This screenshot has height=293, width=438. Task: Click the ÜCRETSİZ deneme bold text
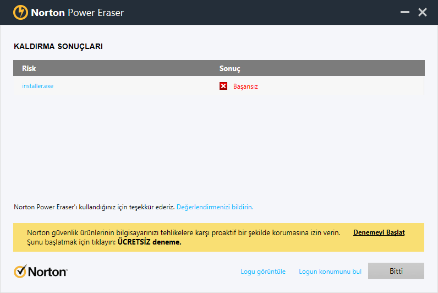tap(150, 242)
